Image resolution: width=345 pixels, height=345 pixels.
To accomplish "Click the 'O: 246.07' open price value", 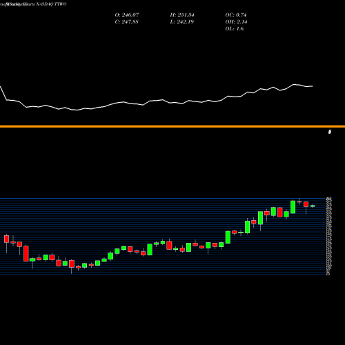I will (127, 15).
